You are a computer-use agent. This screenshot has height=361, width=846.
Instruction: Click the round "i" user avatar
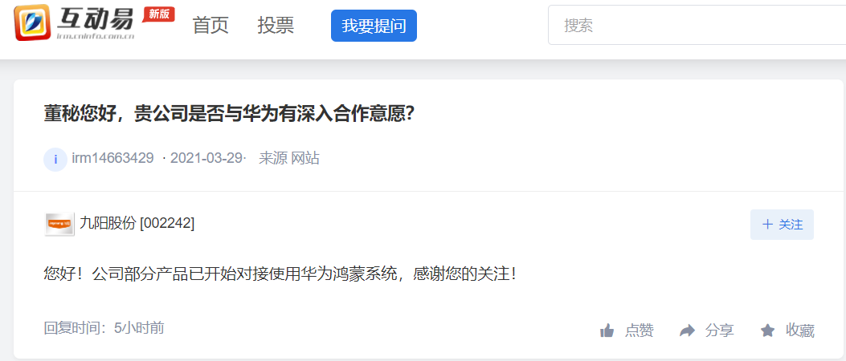pos(55,159)
